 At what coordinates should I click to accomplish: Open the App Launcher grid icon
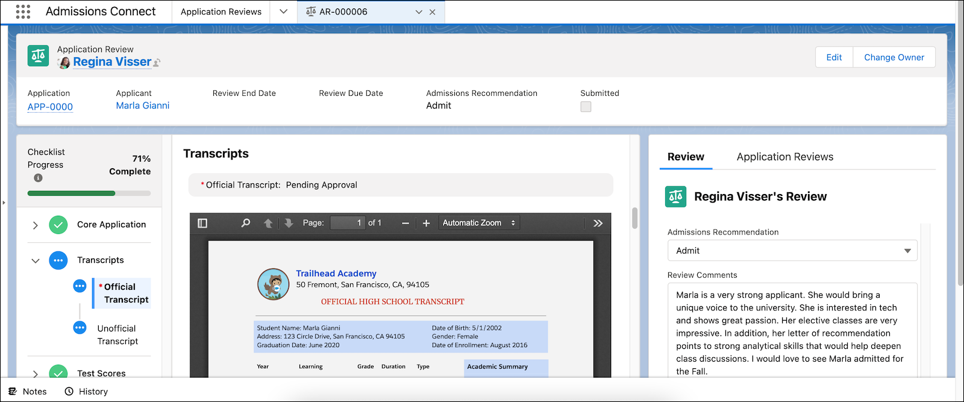[23, 11]
